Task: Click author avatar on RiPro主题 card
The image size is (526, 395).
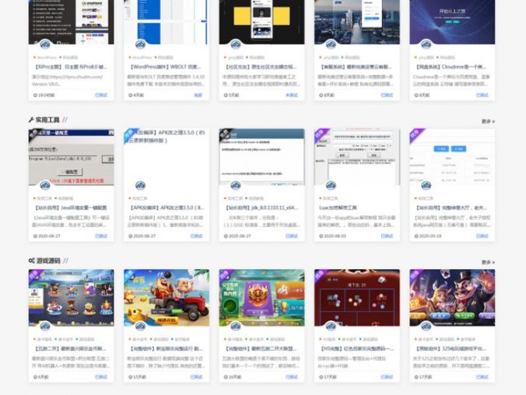Action: click(45, 44)
